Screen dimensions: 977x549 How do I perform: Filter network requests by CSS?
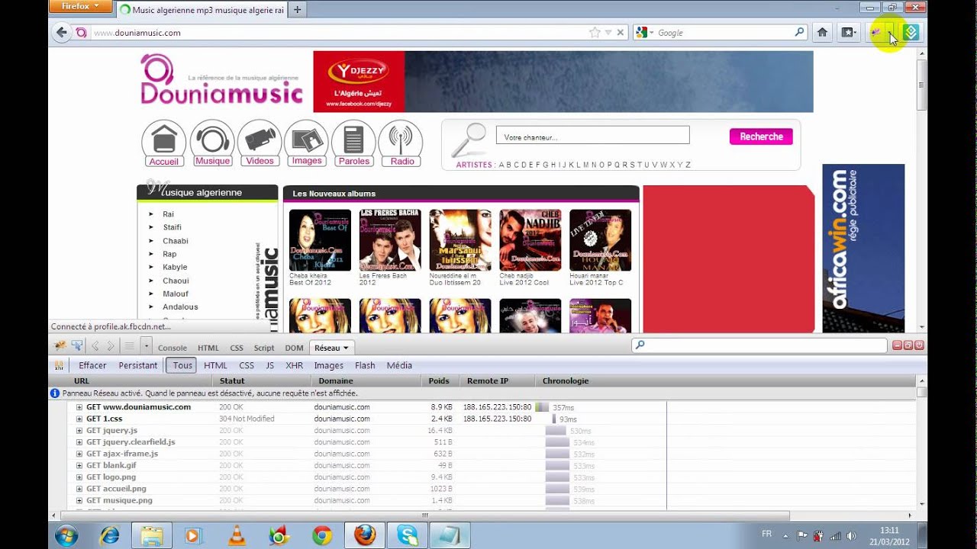(x=247, y=365)
